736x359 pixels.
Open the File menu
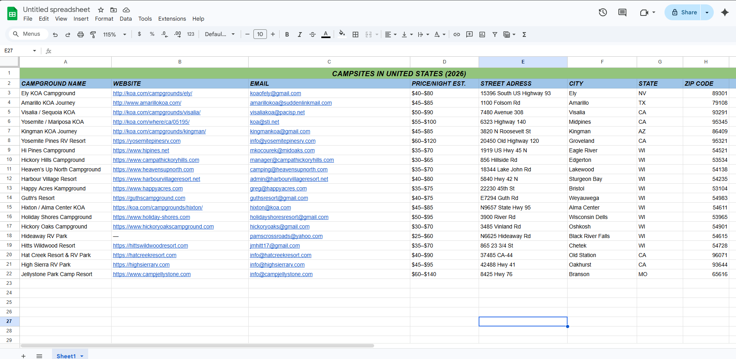tap(28, 19)
